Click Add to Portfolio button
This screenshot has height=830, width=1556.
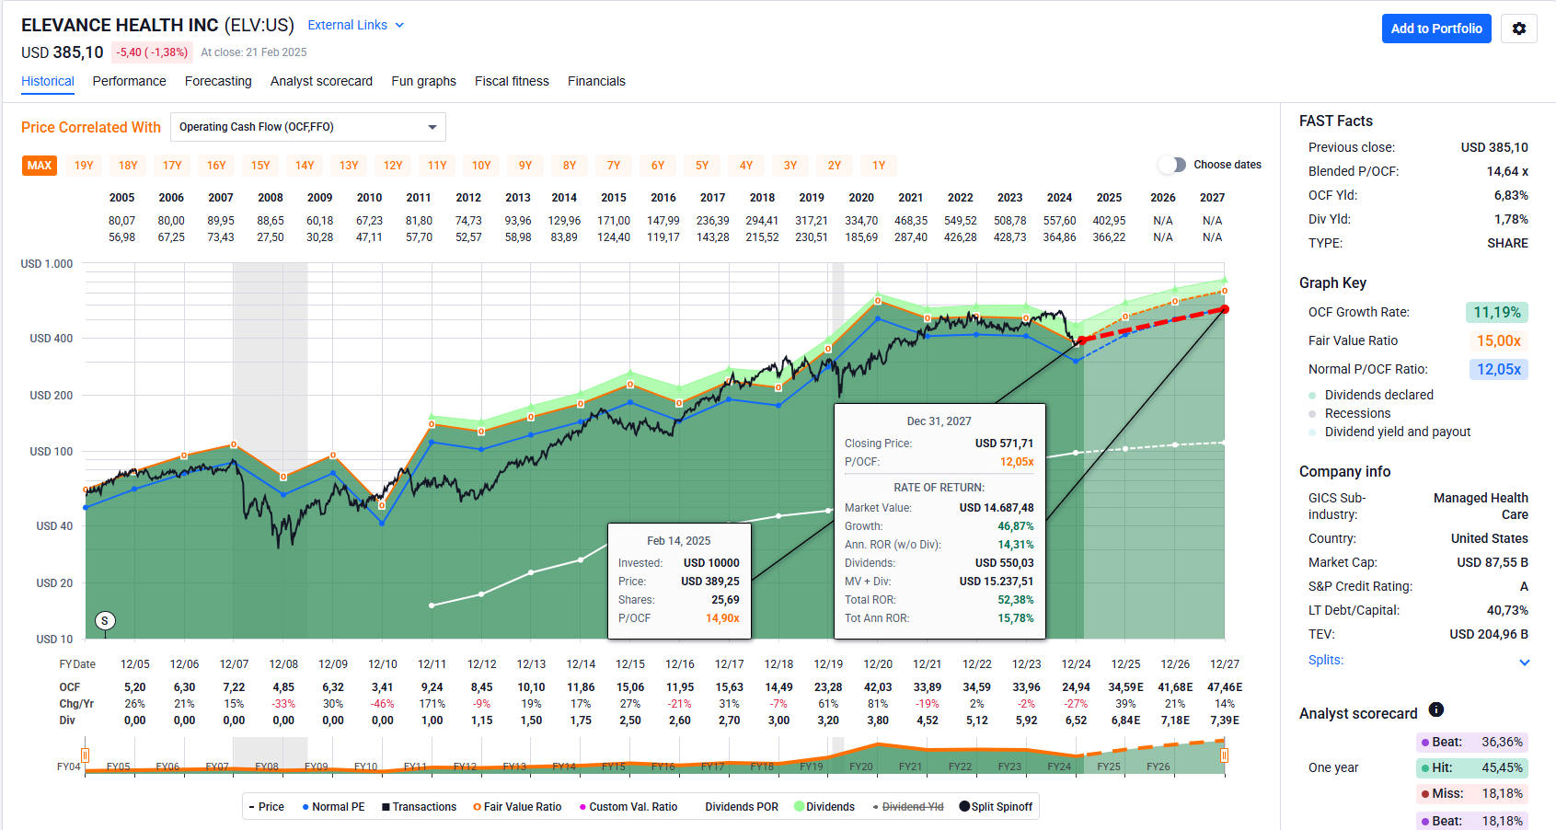click(x=1435, y=29)
